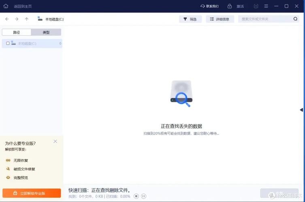
Task: Tick the 本地磁盘(C) checkbox
Action: click(8, 43)
